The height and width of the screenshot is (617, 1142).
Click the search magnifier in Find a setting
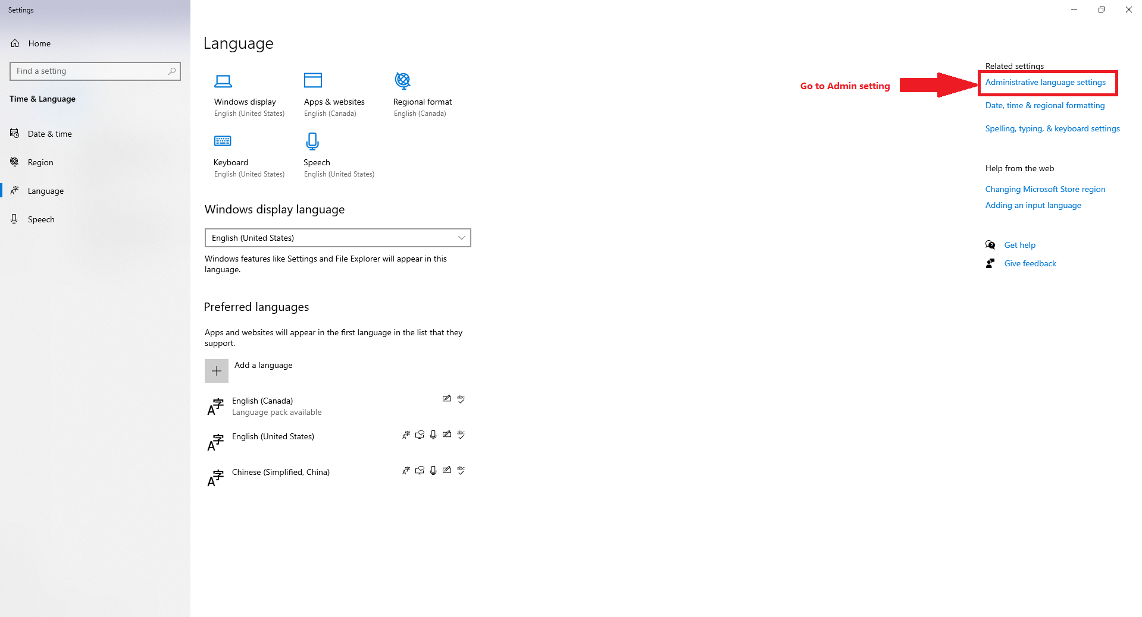point(172,71)
